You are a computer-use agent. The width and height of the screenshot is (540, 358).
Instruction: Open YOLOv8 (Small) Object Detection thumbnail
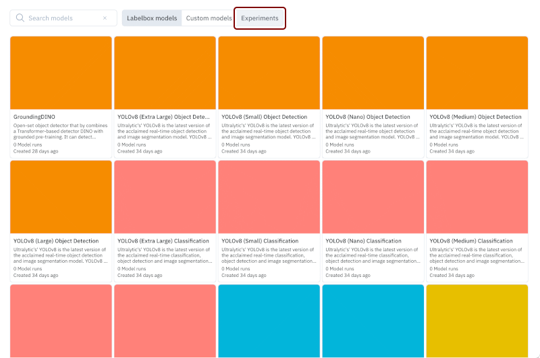click(269, 73)
